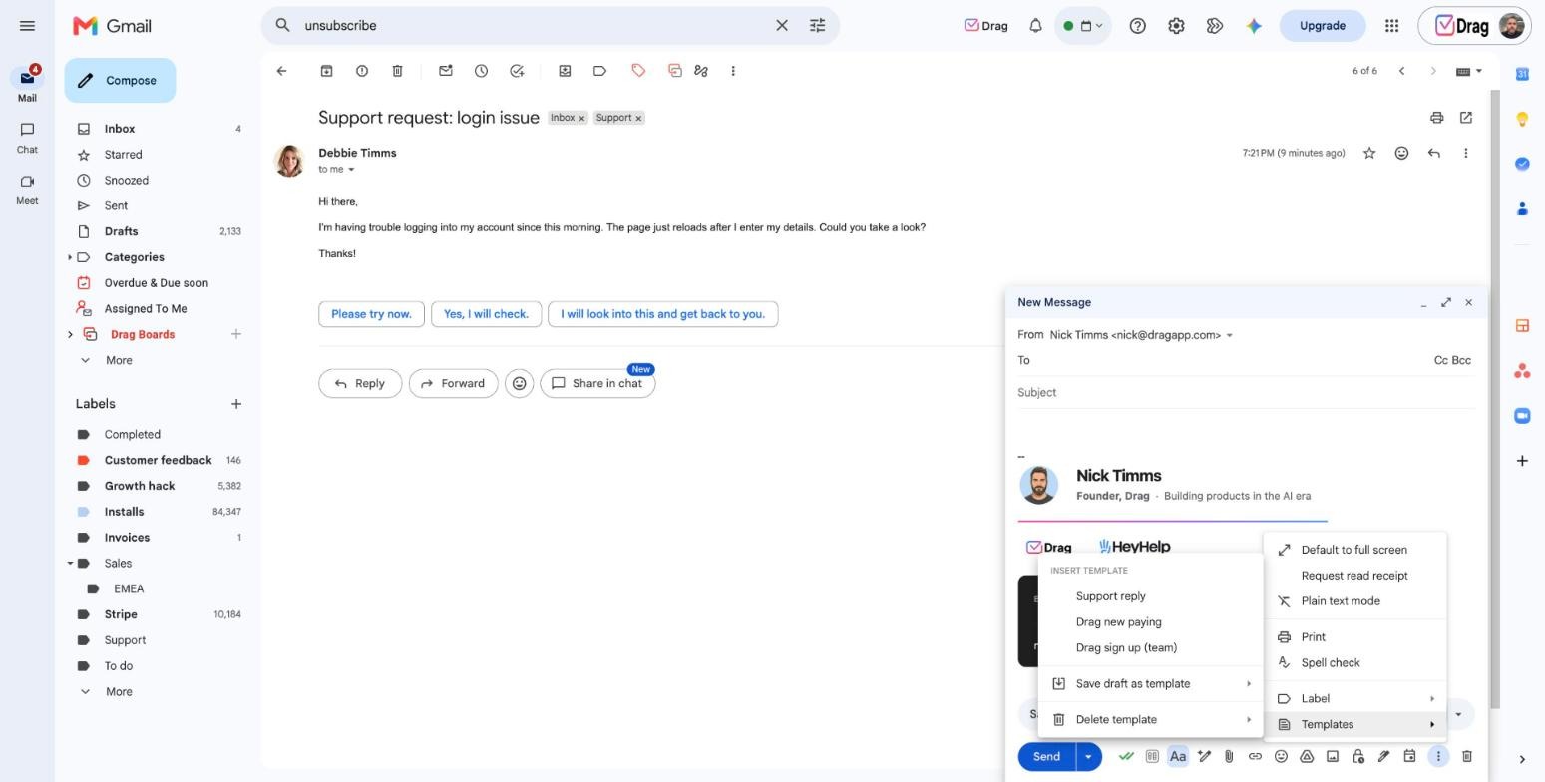Delete the conversation using the toolbar trash icon
The height and width of the screenshot is (782, 1545).
397,71
